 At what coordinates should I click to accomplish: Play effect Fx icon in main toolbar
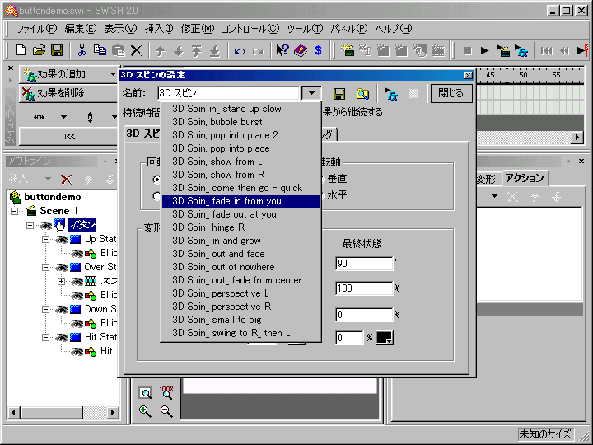(x=521, y=50)
